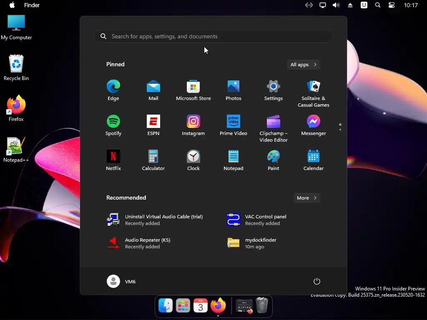Open Netflix
Viewport: 427px width, 320px height.
pyautogui.click(x=113, y=160)
